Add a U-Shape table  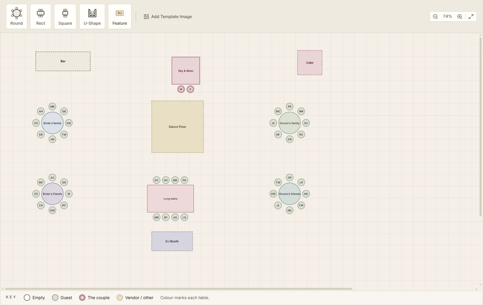point(92,17)
